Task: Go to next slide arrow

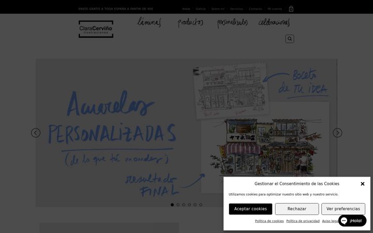Action: pos(337,133)
